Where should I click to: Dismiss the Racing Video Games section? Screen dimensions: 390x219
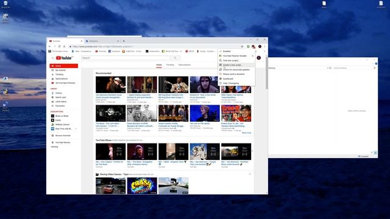coord(250,175)
